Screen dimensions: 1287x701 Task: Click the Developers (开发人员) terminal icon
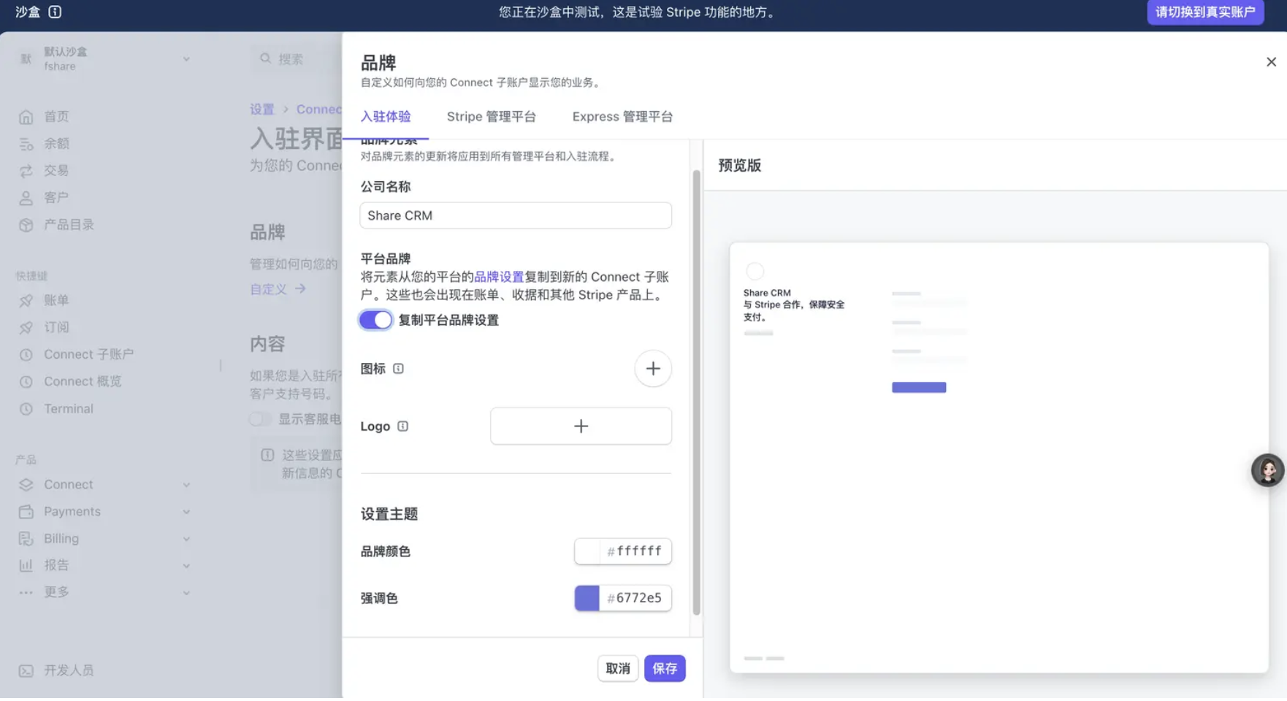click(26, 671)
